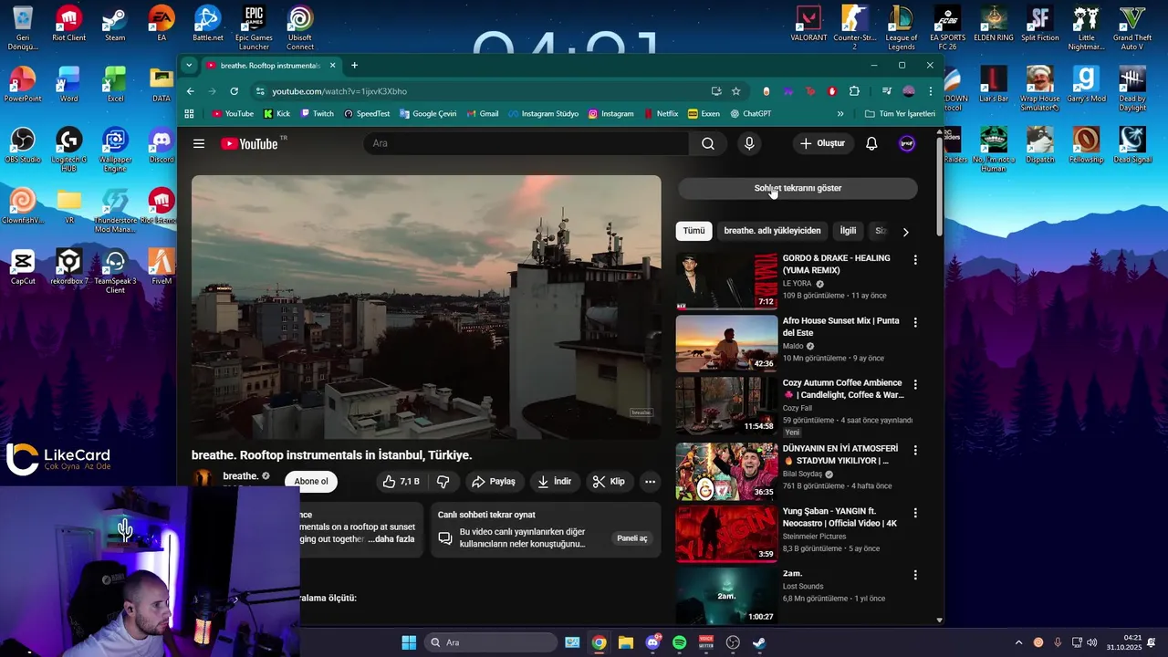Open the YouTube guide hamburger menu

coord(199,143)
